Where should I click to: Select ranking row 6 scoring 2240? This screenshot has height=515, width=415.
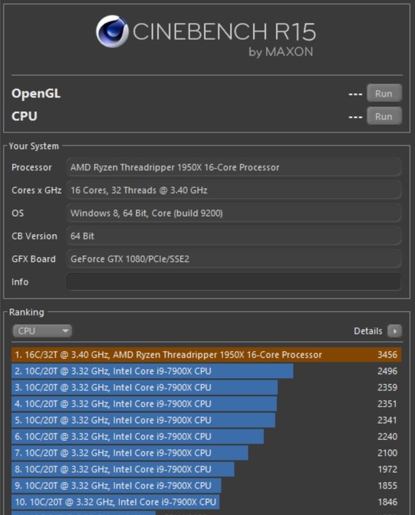pyautogui.click(x=207, y=436)
